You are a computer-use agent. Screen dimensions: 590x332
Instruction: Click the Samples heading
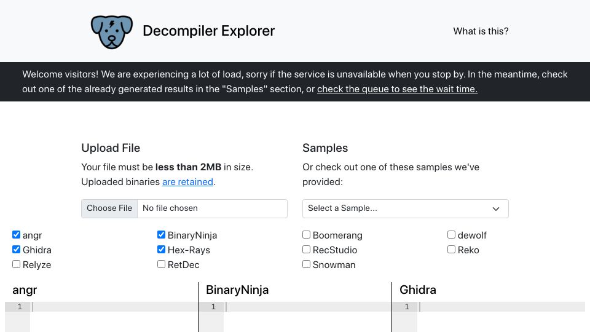point(325,148)
